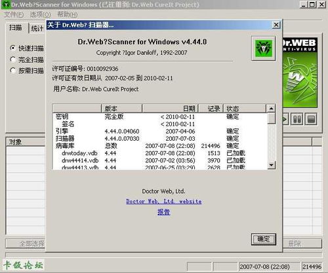
Task: Click the list scrollbar down arrow
Action: coord(271,165)
